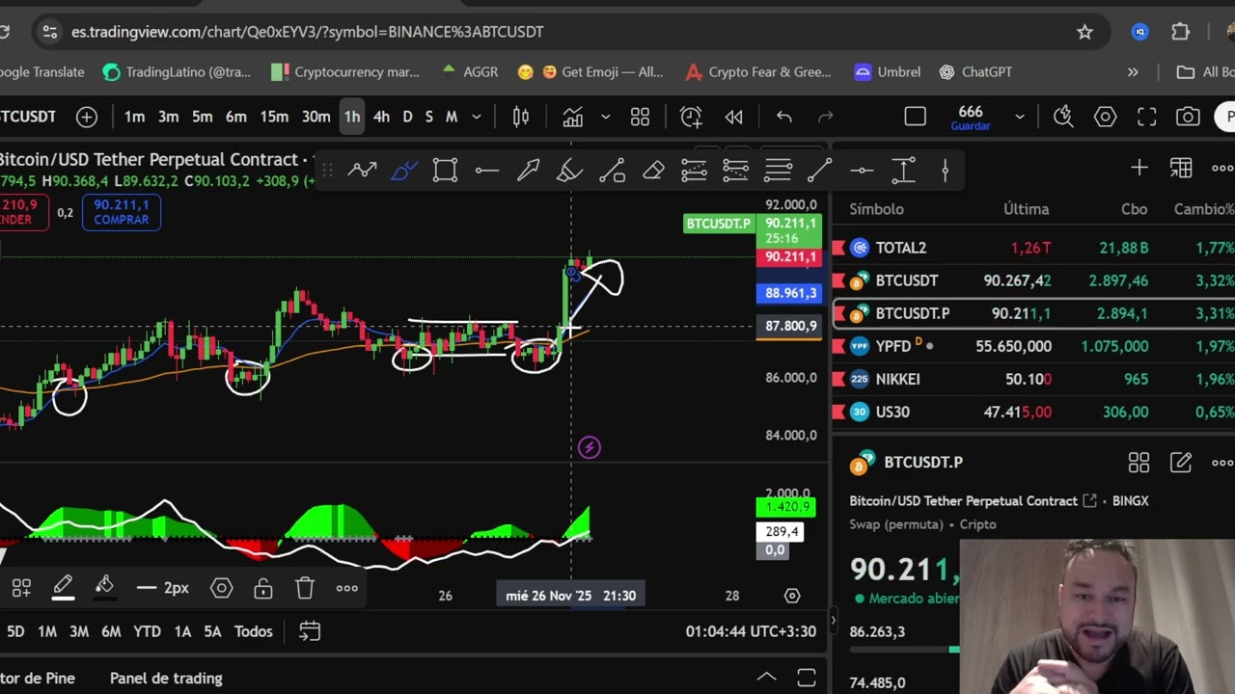Start bar replay with the rewind icon
The image size is (1235, 694).
(733, 117)
